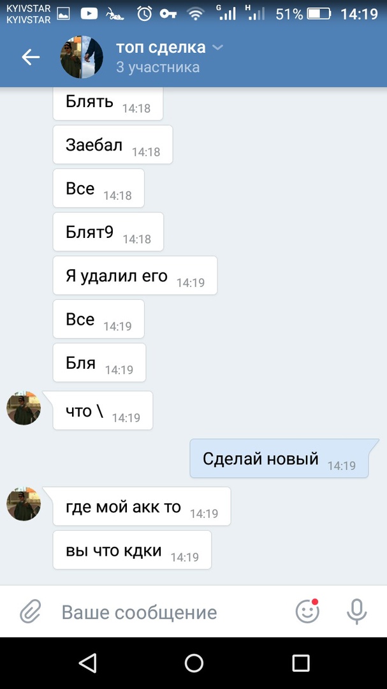Select the вы что кдки message
The image size is (387, 689).
(x=132, y=550)
